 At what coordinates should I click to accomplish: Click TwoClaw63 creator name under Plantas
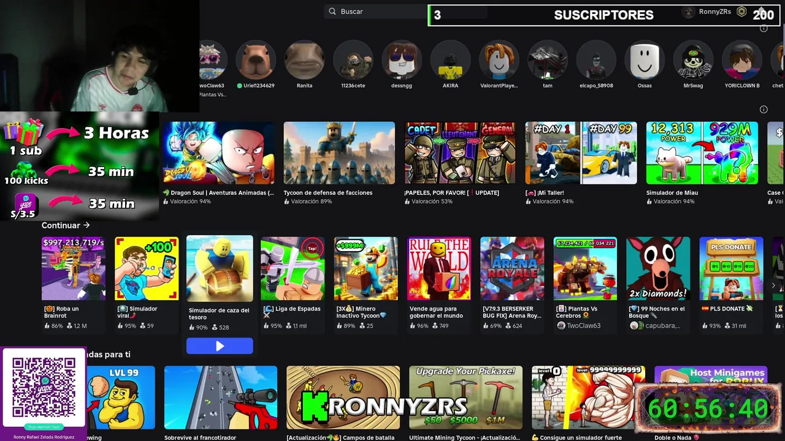click(583, 326)
